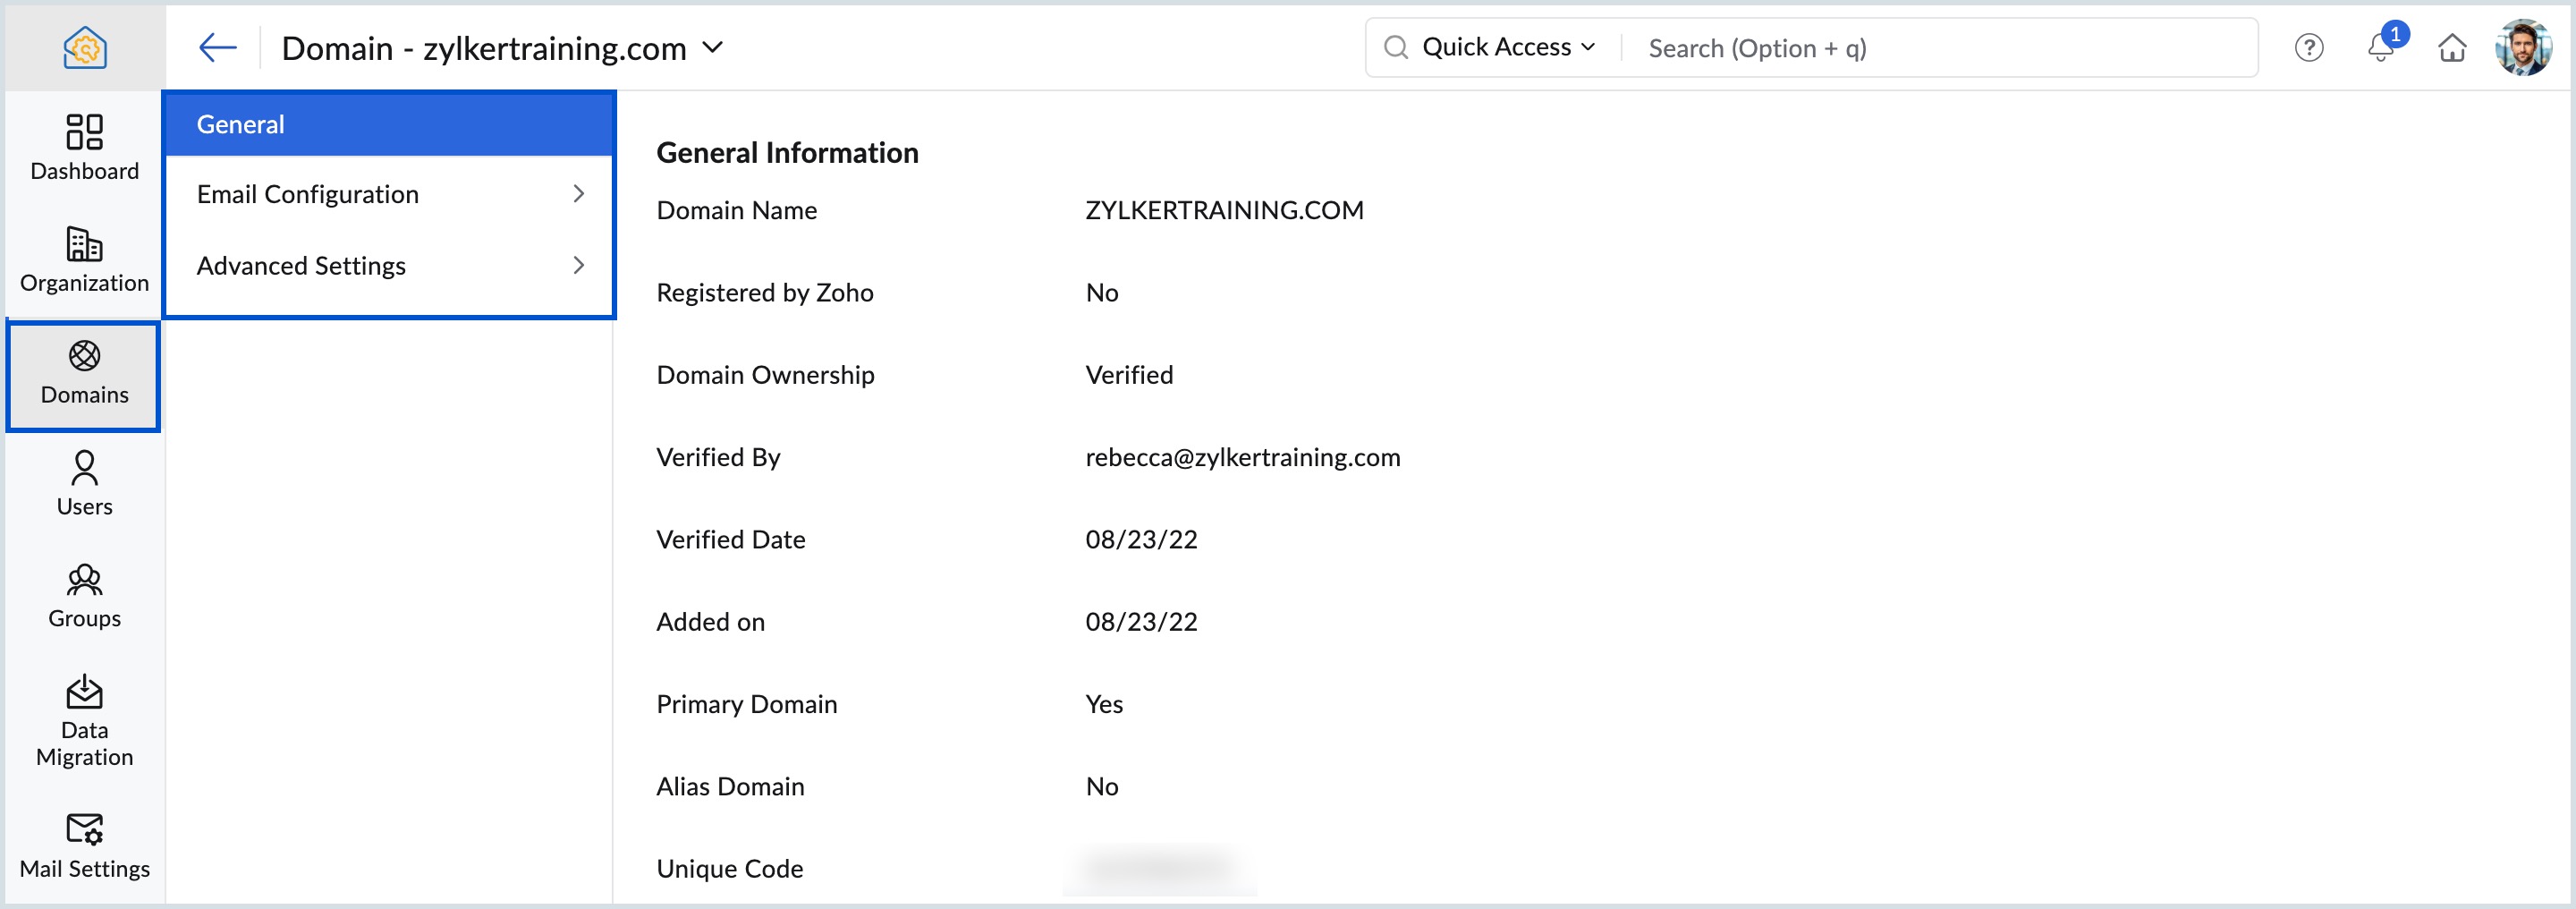Go to the Organization section
Viewport: 2576px width, 909px height.
[x=85, y=259]
